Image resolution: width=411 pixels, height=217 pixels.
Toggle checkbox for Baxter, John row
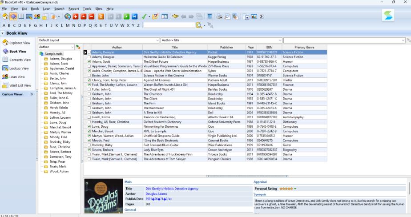pyautogui.click(x=89, y=76)
